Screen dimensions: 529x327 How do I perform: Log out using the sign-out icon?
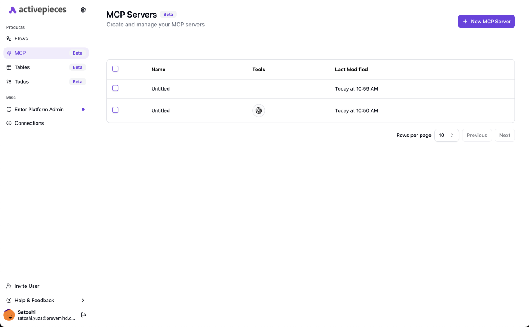(x=83, y=315)
